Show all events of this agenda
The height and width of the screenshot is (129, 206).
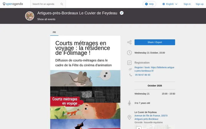[46, 19]
